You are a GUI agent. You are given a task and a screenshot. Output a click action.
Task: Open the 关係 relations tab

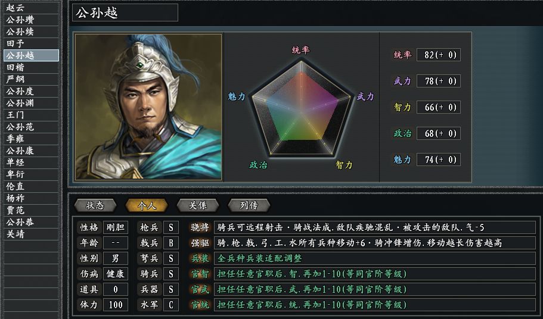pyautogui.click(x=197, y=205)
